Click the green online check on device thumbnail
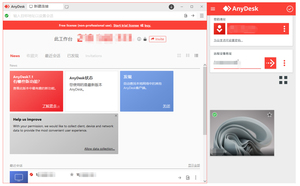The height and width of the screenshot is (186, 300). 215,115
